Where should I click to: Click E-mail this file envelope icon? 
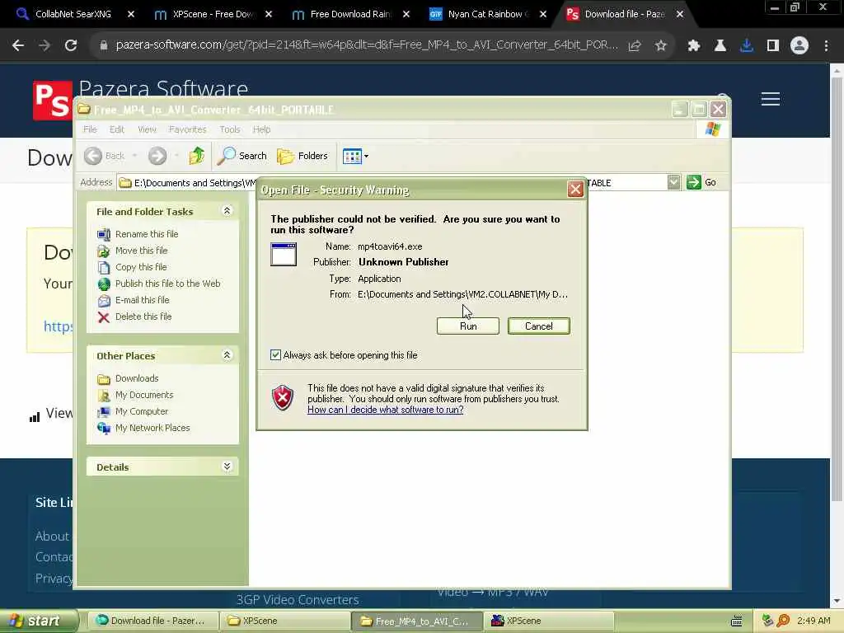[104, 300]
